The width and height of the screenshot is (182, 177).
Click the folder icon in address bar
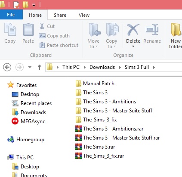[49, 67]
